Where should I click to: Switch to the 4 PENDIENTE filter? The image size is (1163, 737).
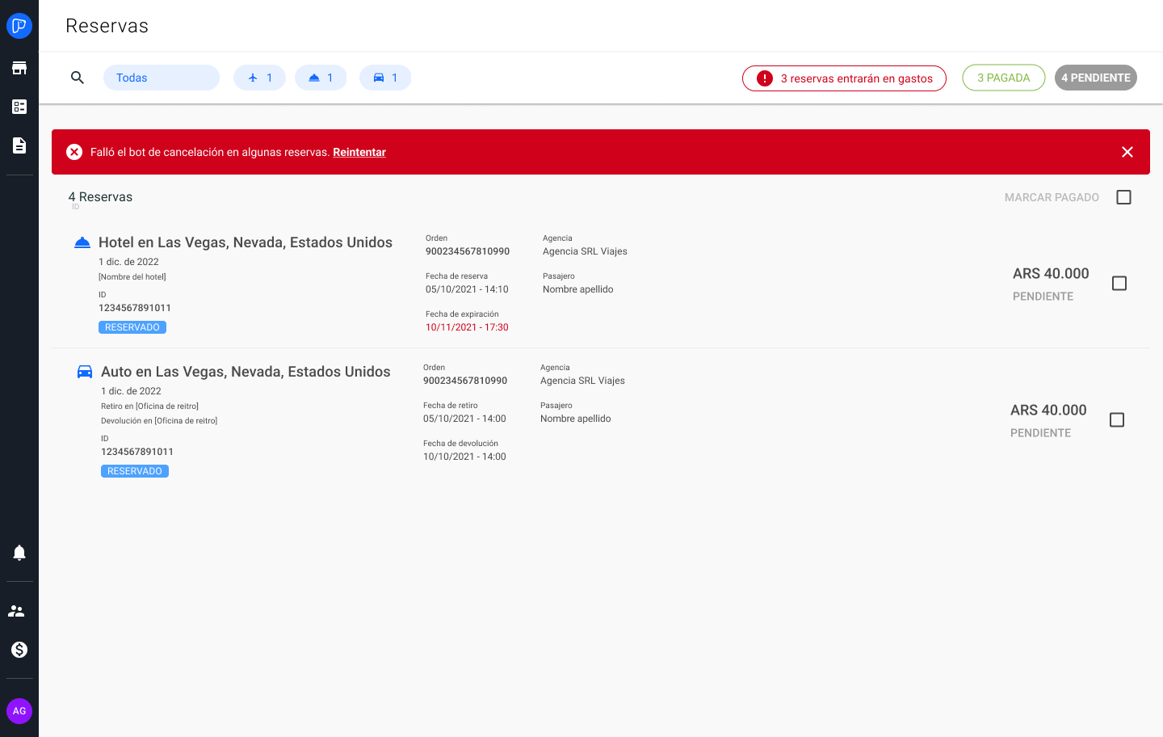[1095, 77]
